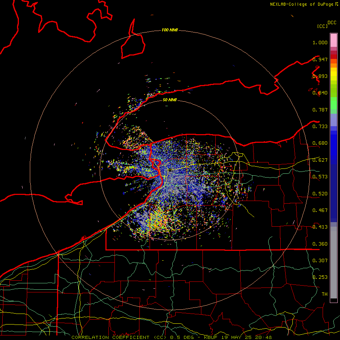
Task: Click the 50 NMI range ring label
Action: (170, 100)
